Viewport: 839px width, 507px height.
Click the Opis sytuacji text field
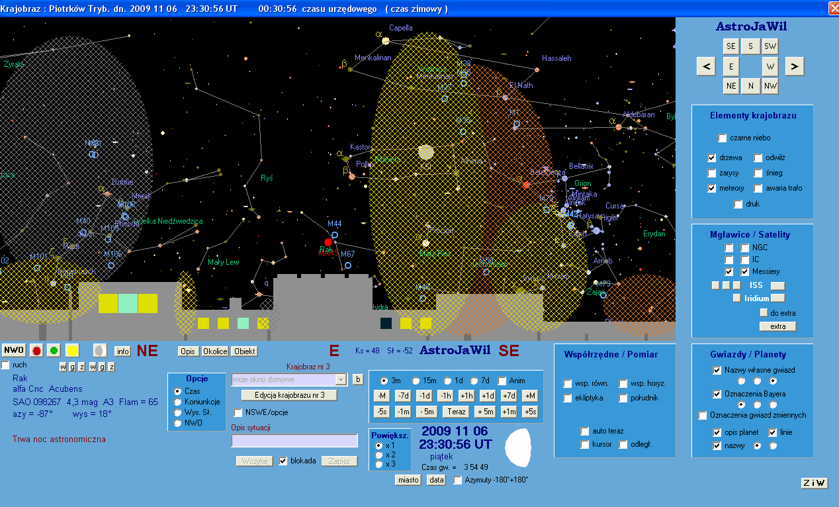(x=294, y=441)
